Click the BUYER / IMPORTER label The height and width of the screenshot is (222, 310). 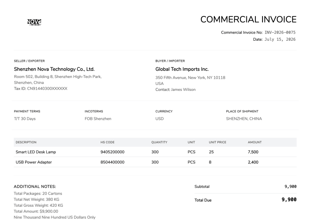(x=170, y=61)
